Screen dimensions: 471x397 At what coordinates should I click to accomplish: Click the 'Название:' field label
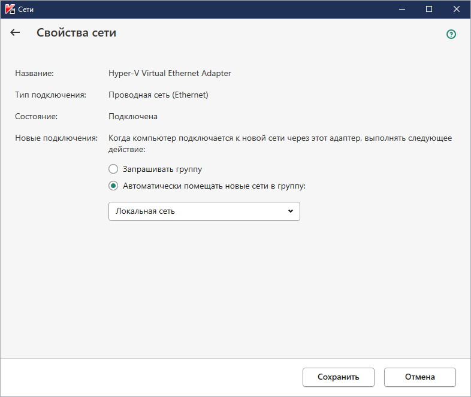tap(34, 73)
